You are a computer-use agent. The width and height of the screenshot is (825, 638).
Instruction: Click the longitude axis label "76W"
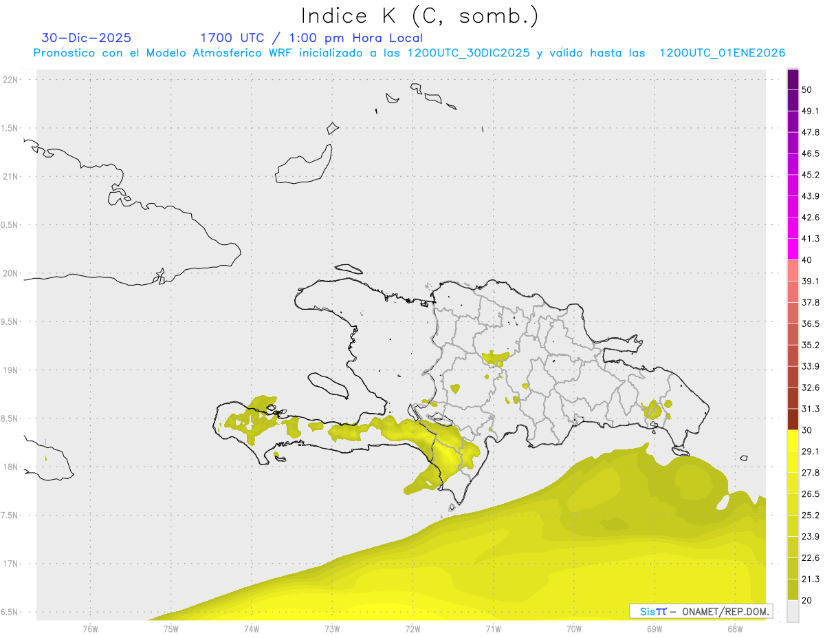pyautogui.click(x=90, y=628)
